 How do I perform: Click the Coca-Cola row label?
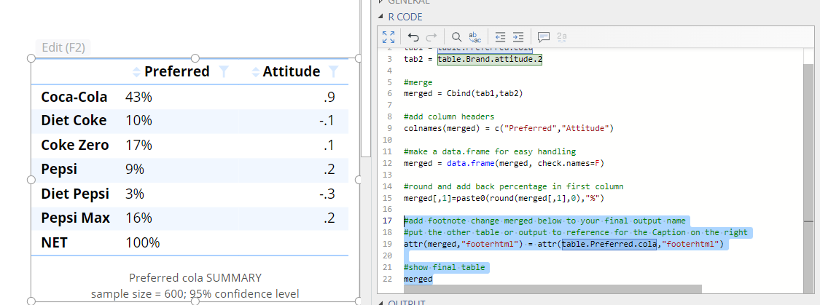[74, 97]
